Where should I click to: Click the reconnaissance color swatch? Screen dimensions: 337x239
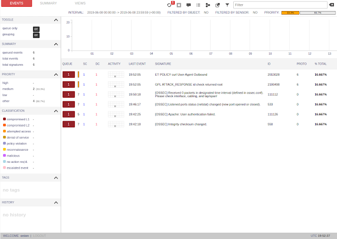[x=5, y=149]
